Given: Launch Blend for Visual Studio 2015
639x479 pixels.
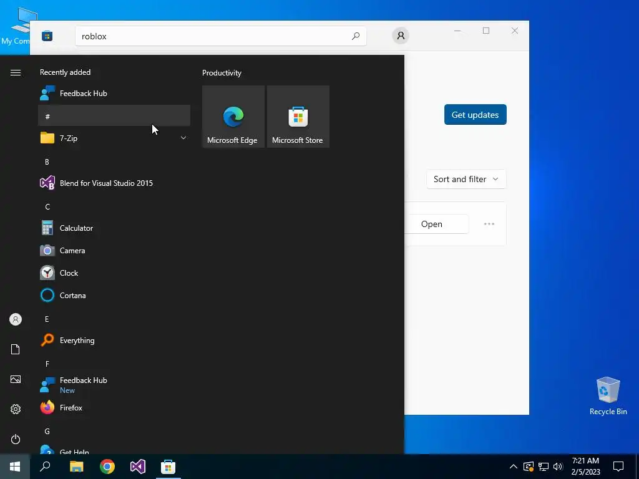Looking at the screenshot, I should 114,183.
